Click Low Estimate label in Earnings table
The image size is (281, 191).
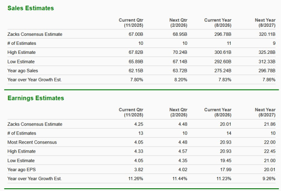(x=22, y=160)
